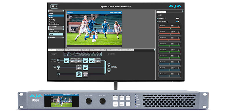
Task: Reset the Blue Gamma value with its icon
Action: (x=178, y=74)
